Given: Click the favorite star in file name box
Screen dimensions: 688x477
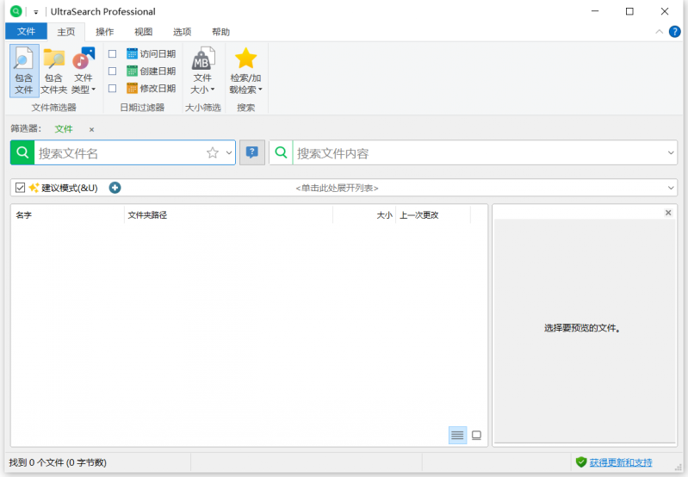Looking at the screenshot, I should (213, 152).
